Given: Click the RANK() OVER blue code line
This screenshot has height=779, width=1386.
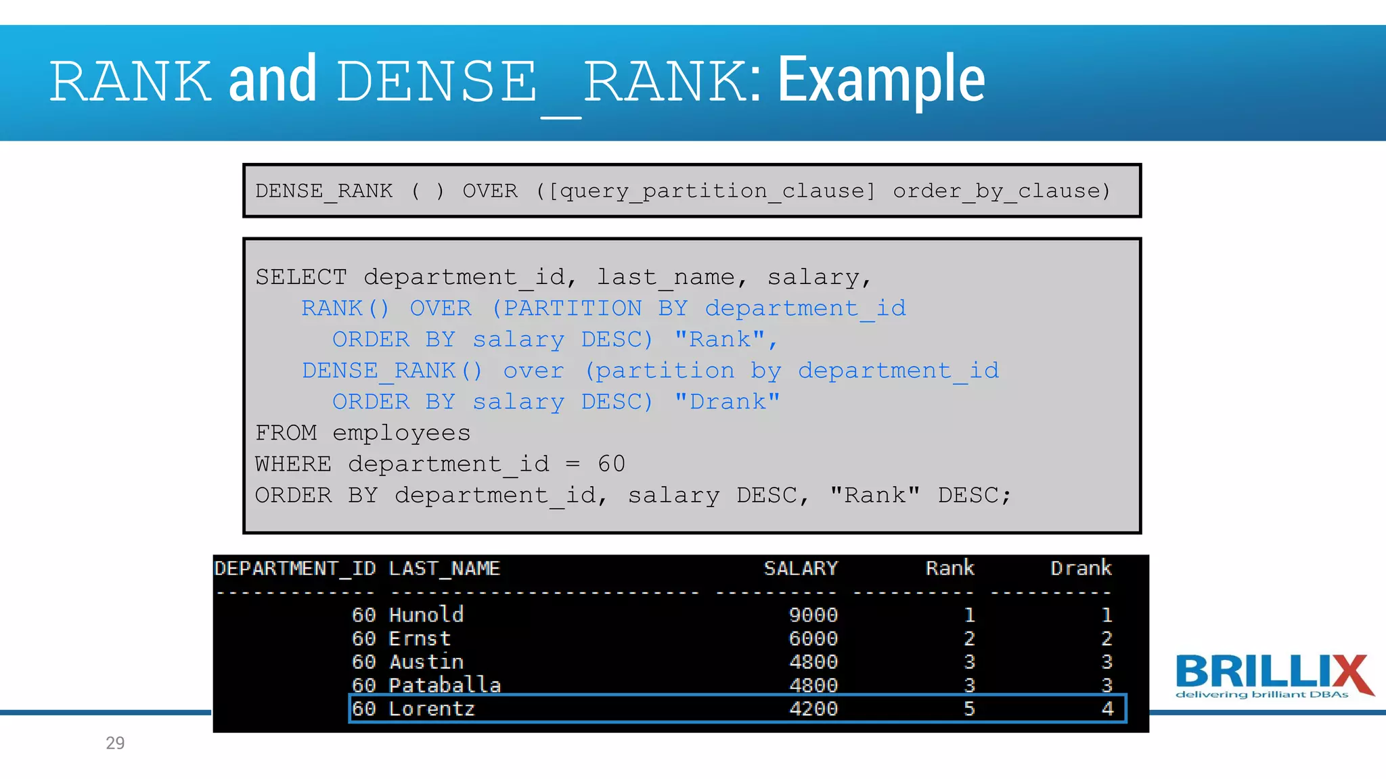Looking at the screenshot, I should (603, 308).
